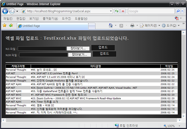187x129 pixels.
Task: Click 업로드 button for XLS file
Action: point(103,48)
